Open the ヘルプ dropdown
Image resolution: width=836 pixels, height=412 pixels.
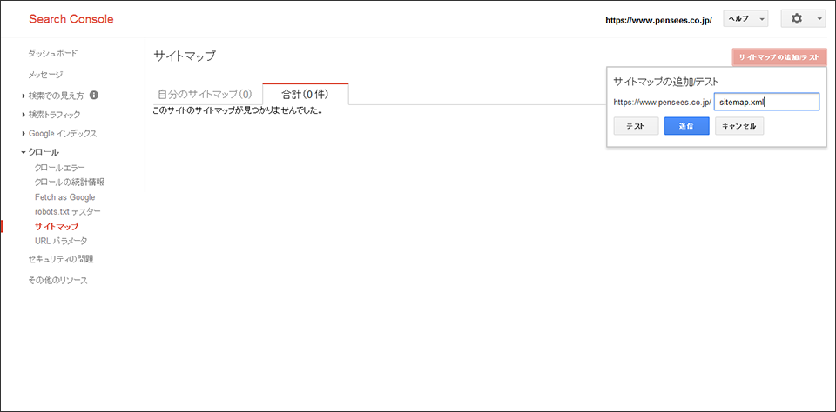(745, 19)
